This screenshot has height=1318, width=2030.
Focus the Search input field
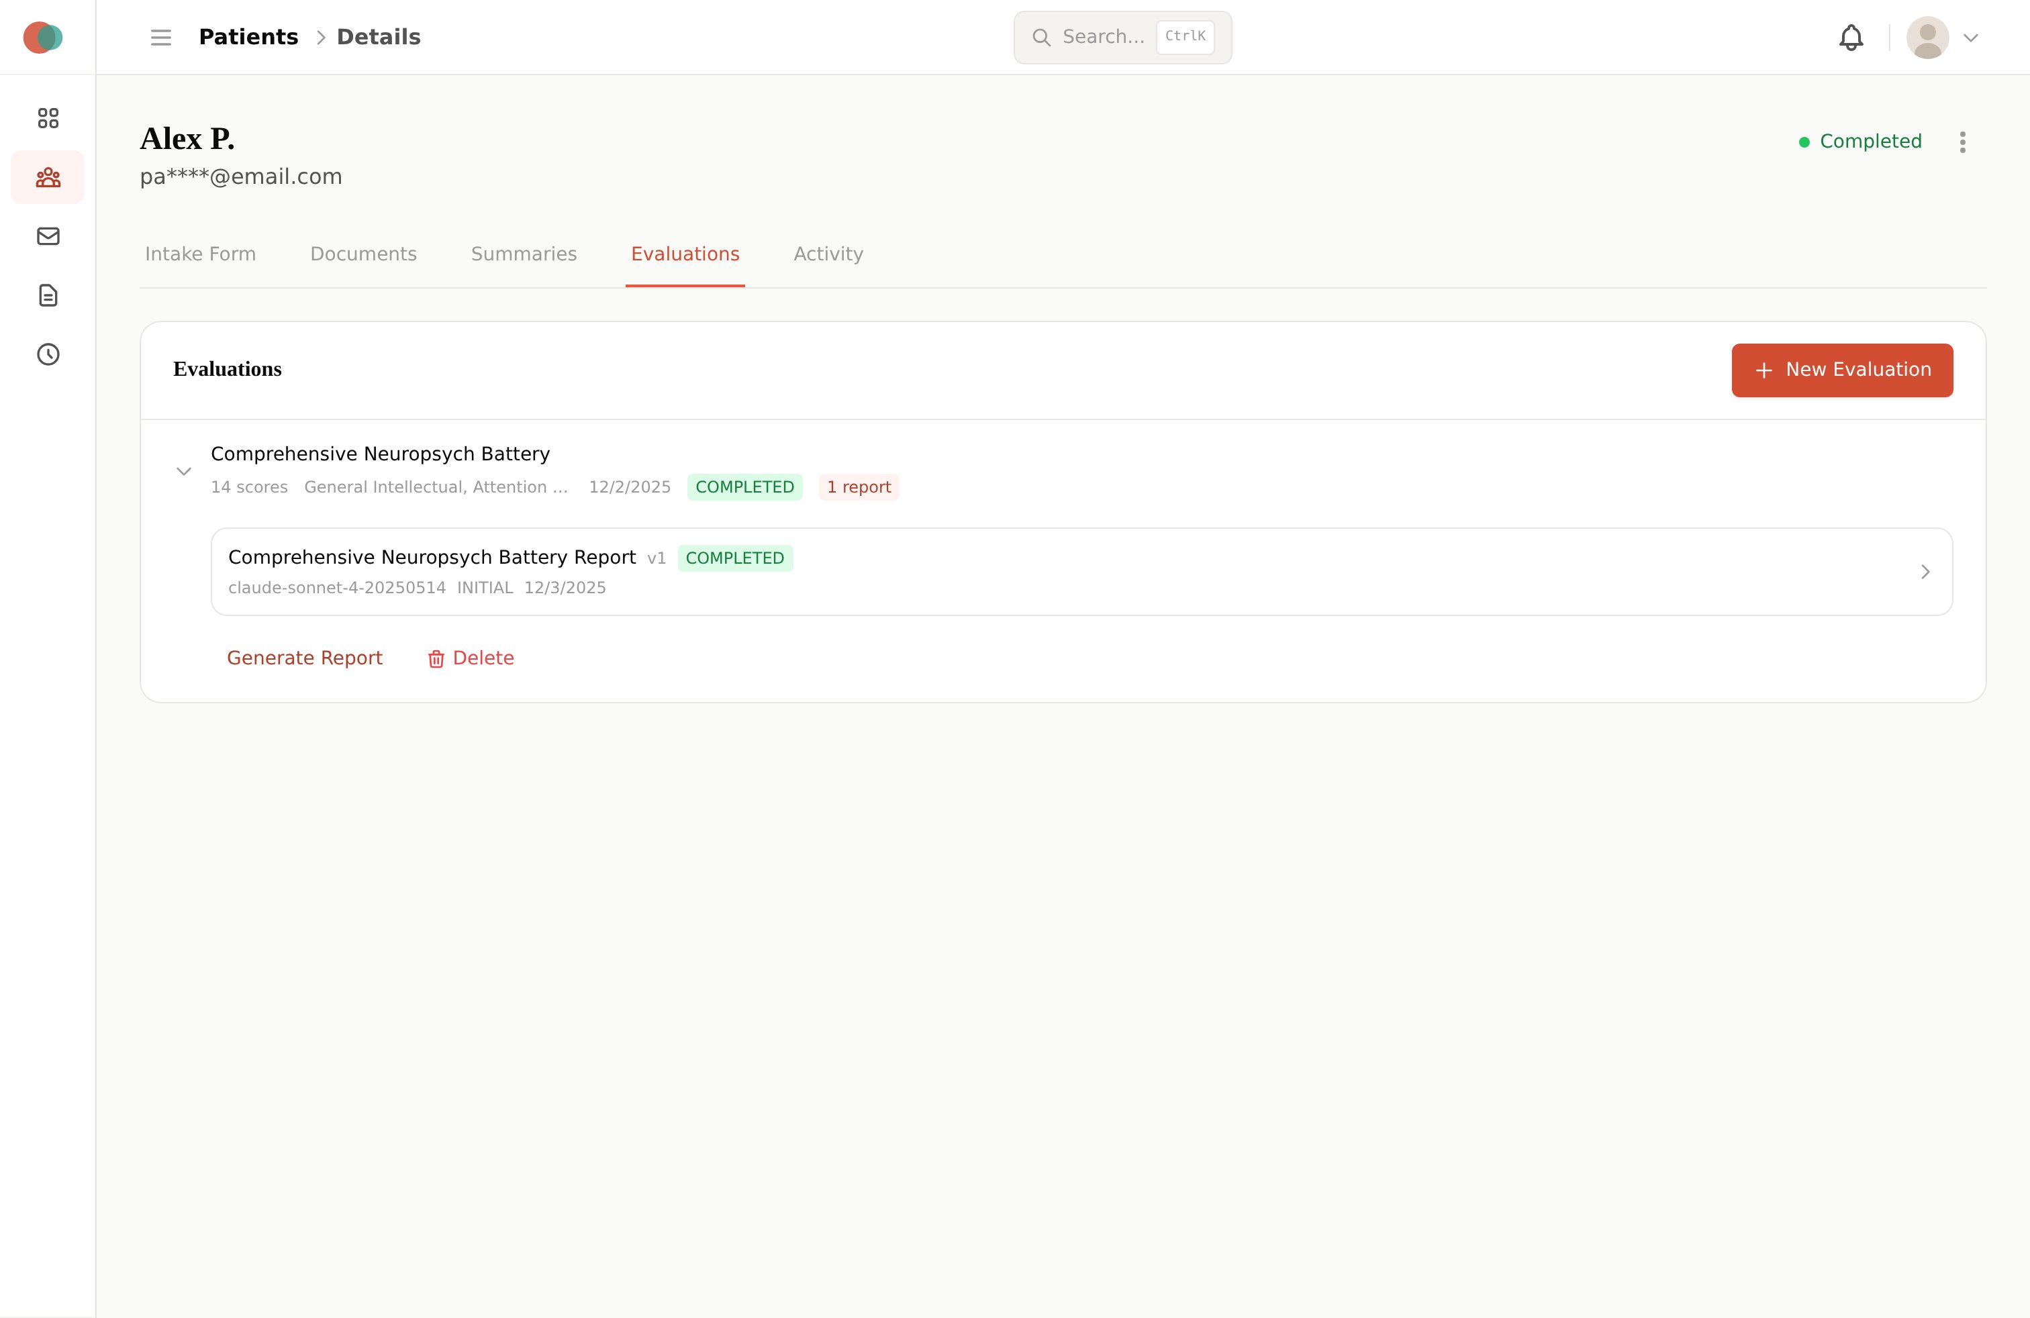[1102, 38]
